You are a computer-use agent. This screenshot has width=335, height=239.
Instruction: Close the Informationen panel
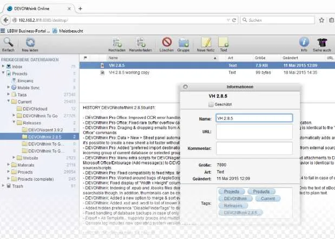tap(186, 87)
